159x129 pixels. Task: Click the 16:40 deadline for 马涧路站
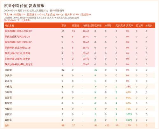tap(86, 37)
